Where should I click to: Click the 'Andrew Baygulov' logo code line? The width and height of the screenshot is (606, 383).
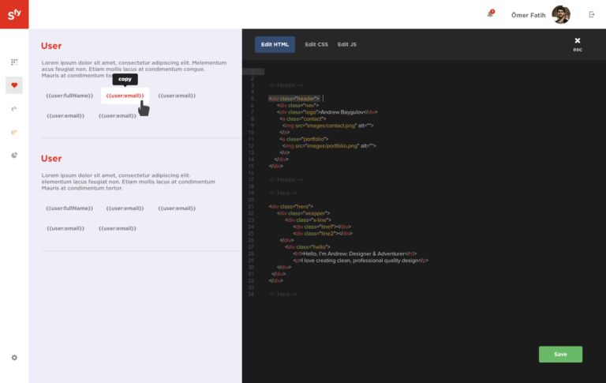(x=327, y=112)
